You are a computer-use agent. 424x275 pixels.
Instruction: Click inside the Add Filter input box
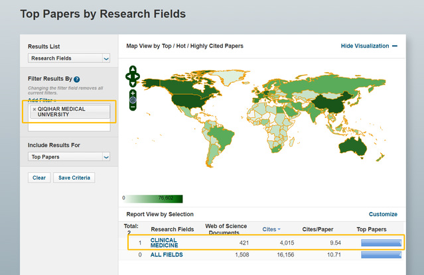[x=69, y=127]
